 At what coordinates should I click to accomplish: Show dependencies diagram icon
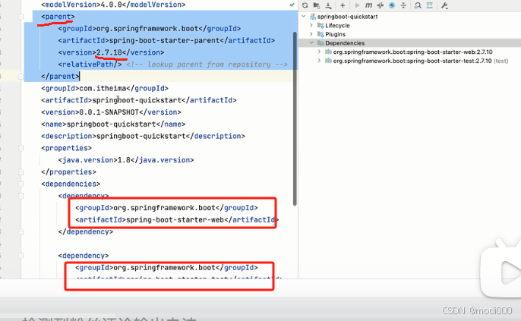coord(418,5)
